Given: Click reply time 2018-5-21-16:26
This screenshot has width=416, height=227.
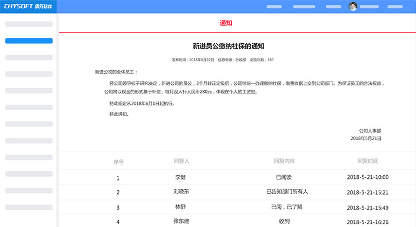Looking at the screenshot, I should 367,222.
